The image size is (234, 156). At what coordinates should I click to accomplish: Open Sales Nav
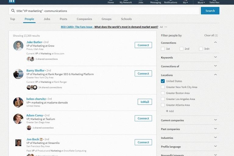[214, 2]
